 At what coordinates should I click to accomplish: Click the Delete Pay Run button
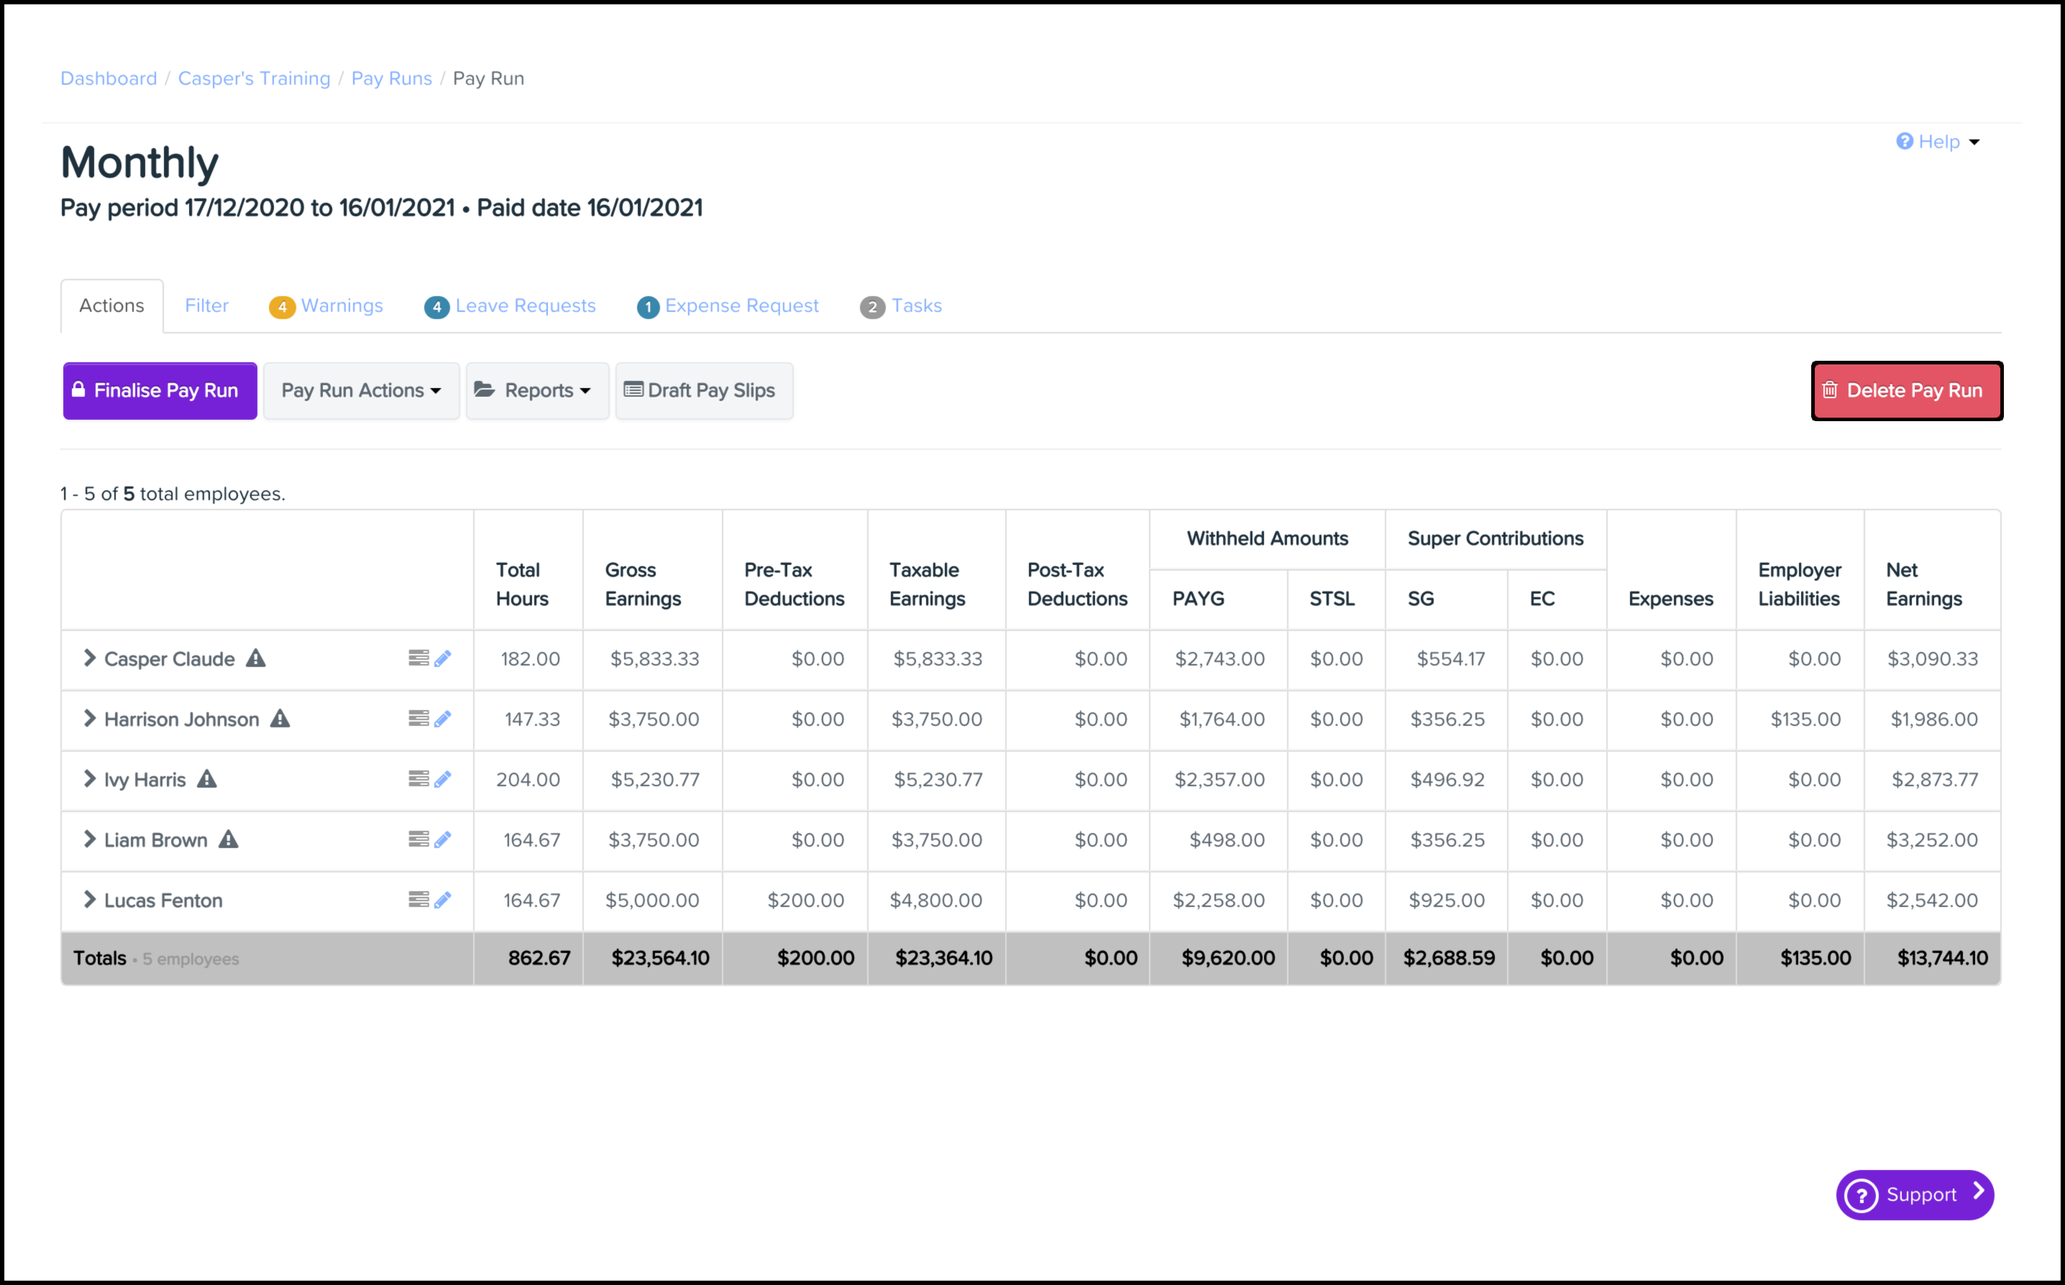pos(1906,391)
